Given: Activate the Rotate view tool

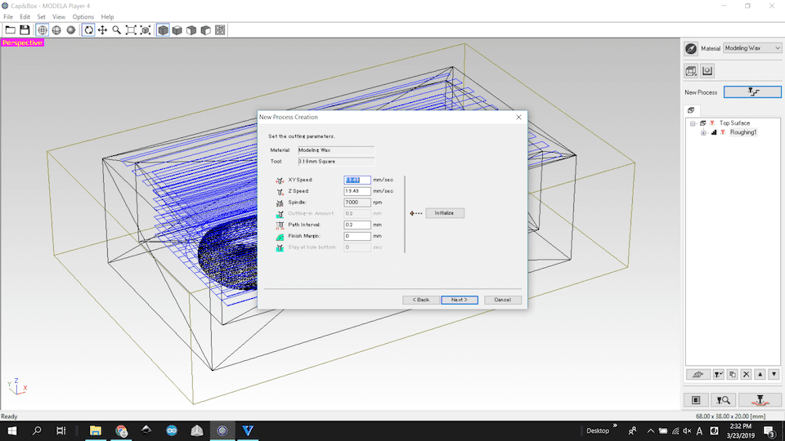Looking at the screenshot, I should click(88, 30).
